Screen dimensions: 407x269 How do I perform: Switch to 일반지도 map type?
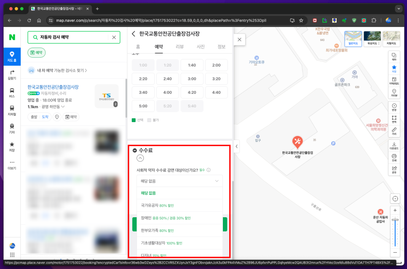[353, 39]
